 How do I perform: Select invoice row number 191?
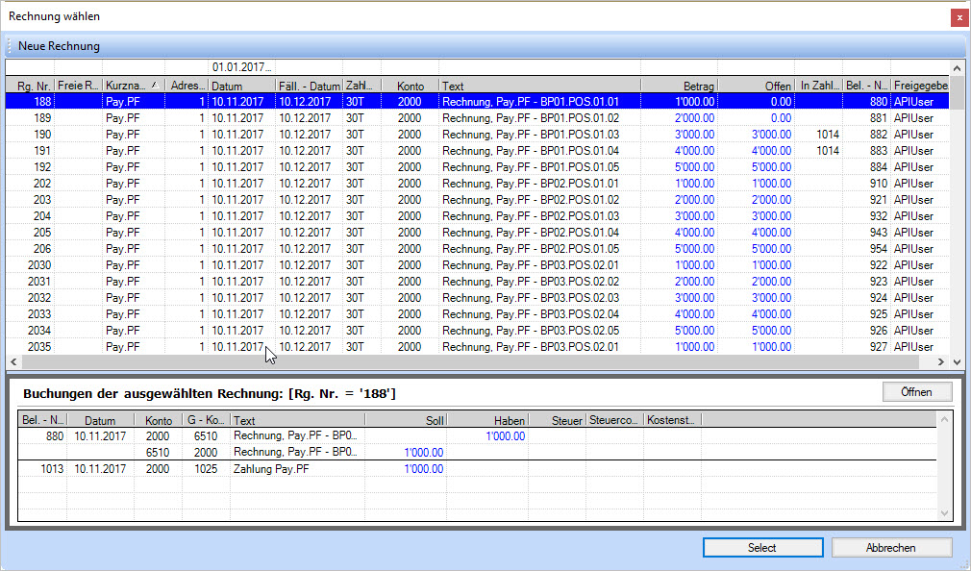pyautogui.click(x=288, y=151)
